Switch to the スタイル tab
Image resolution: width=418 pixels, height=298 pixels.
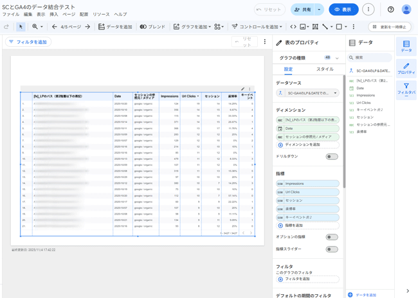[x=325, y=69]
